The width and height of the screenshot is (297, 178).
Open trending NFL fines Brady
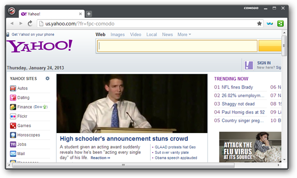pyautogui.click(x=237, y=87)
